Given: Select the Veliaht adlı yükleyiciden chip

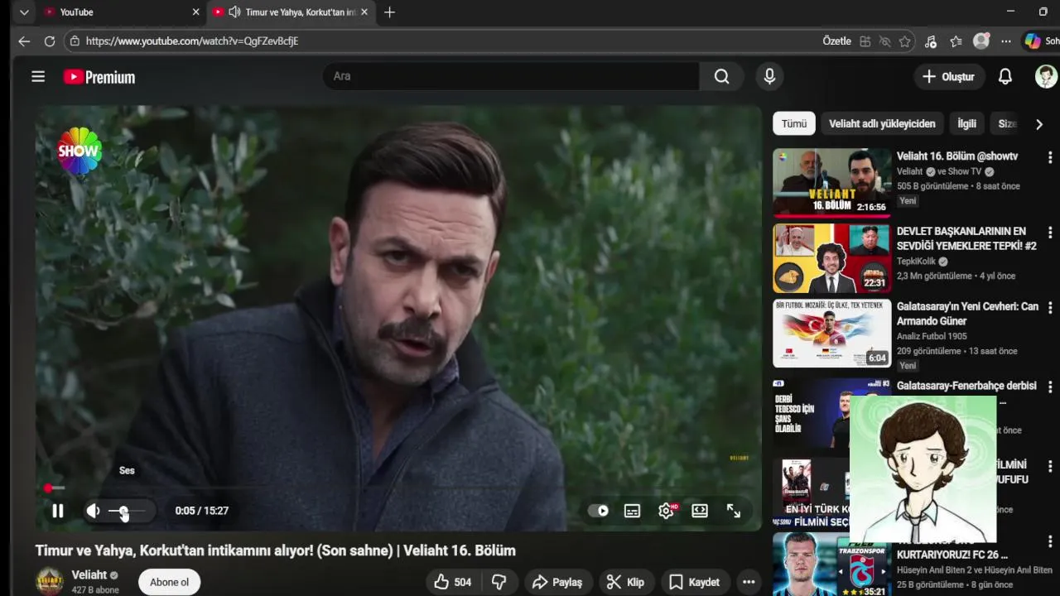Looking at the screenshot, I should [x=882, y=123].
